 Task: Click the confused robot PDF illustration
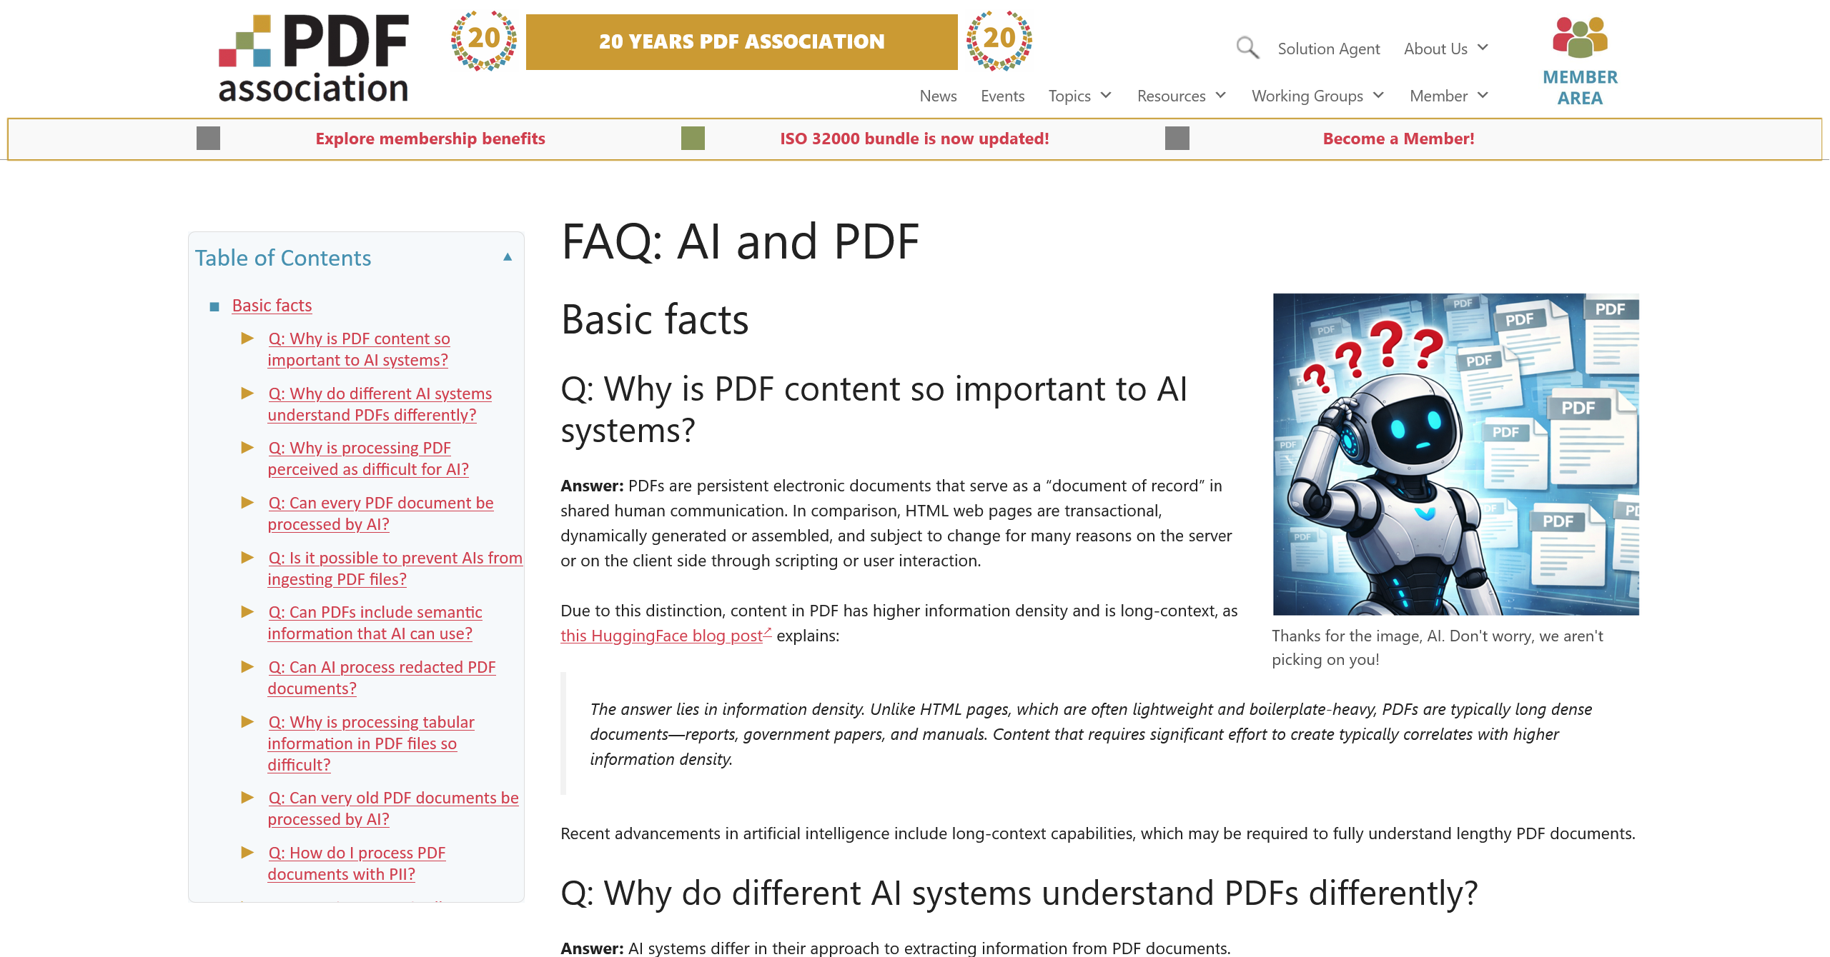point(1456,454)
